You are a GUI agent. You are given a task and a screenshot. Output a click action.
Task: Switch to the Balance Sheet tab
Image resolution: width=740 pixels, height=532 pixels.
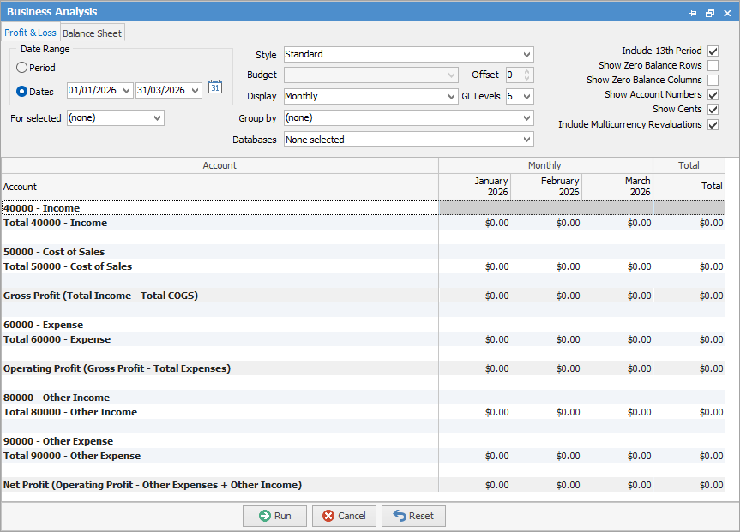[92, 33]
